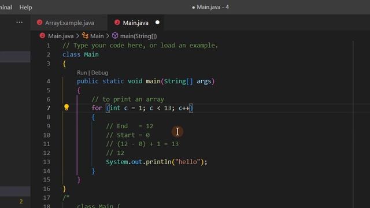
Task: Click the "c < 13" loop condition
Action: tap(160, 108)
